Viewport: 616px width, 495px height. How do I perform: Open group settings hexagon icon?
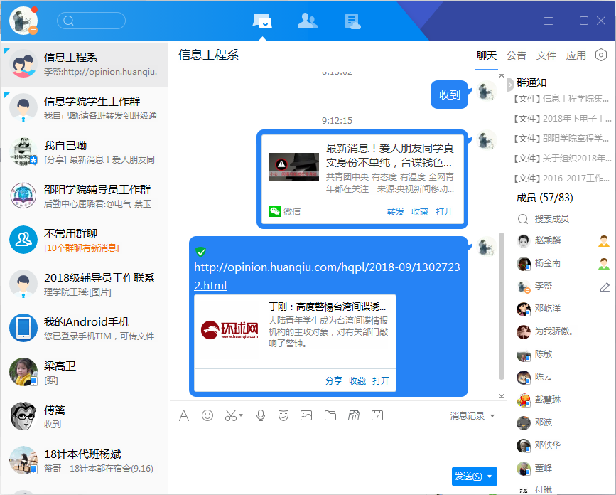pyautogui.click(x=601, y=55)
